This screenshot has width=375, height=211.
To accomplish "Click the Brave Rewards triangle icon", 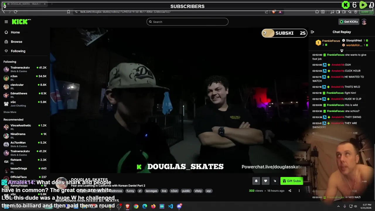I will 280,12.
